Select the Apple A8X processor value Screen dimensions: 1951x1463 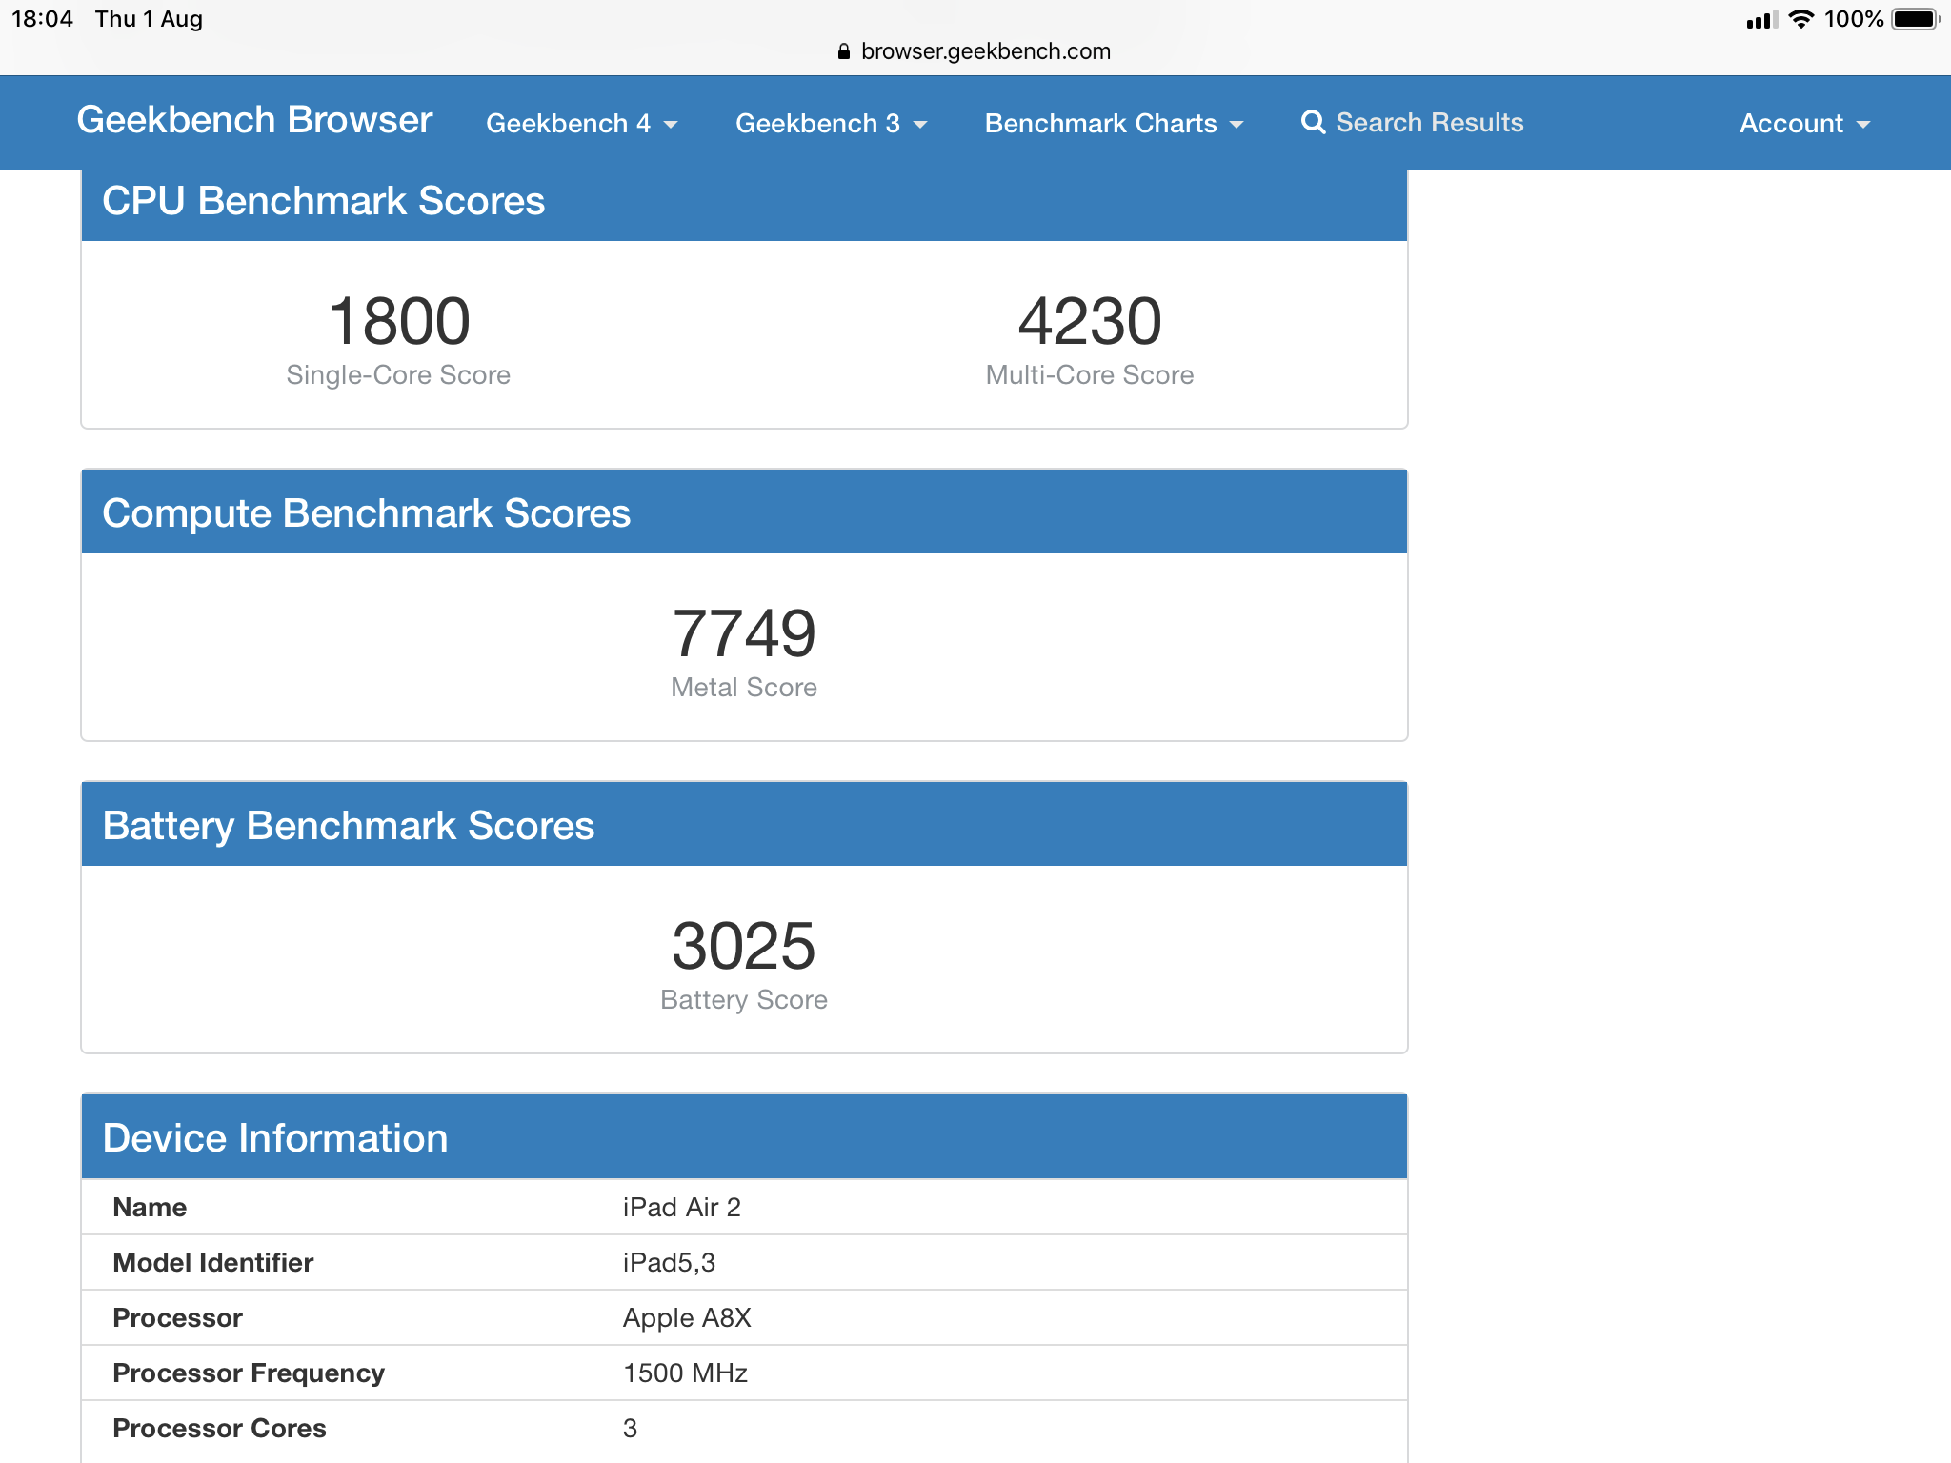[x=687, y=1318]
